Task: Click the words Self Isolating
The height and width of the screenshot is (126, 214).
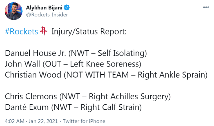Action: coord(121,53)
